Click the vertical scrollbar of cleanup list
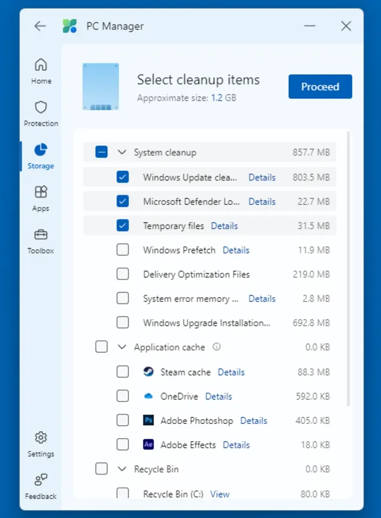 (x=348, y=268)
